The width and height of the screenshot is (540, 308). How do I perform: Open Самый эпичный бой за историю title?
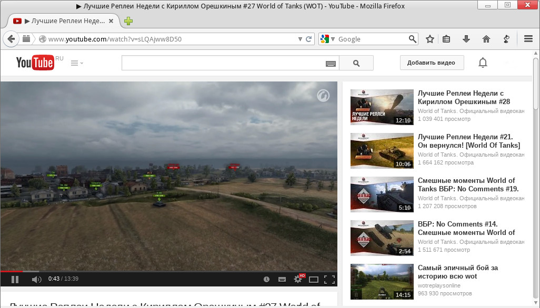click(458, 272)
